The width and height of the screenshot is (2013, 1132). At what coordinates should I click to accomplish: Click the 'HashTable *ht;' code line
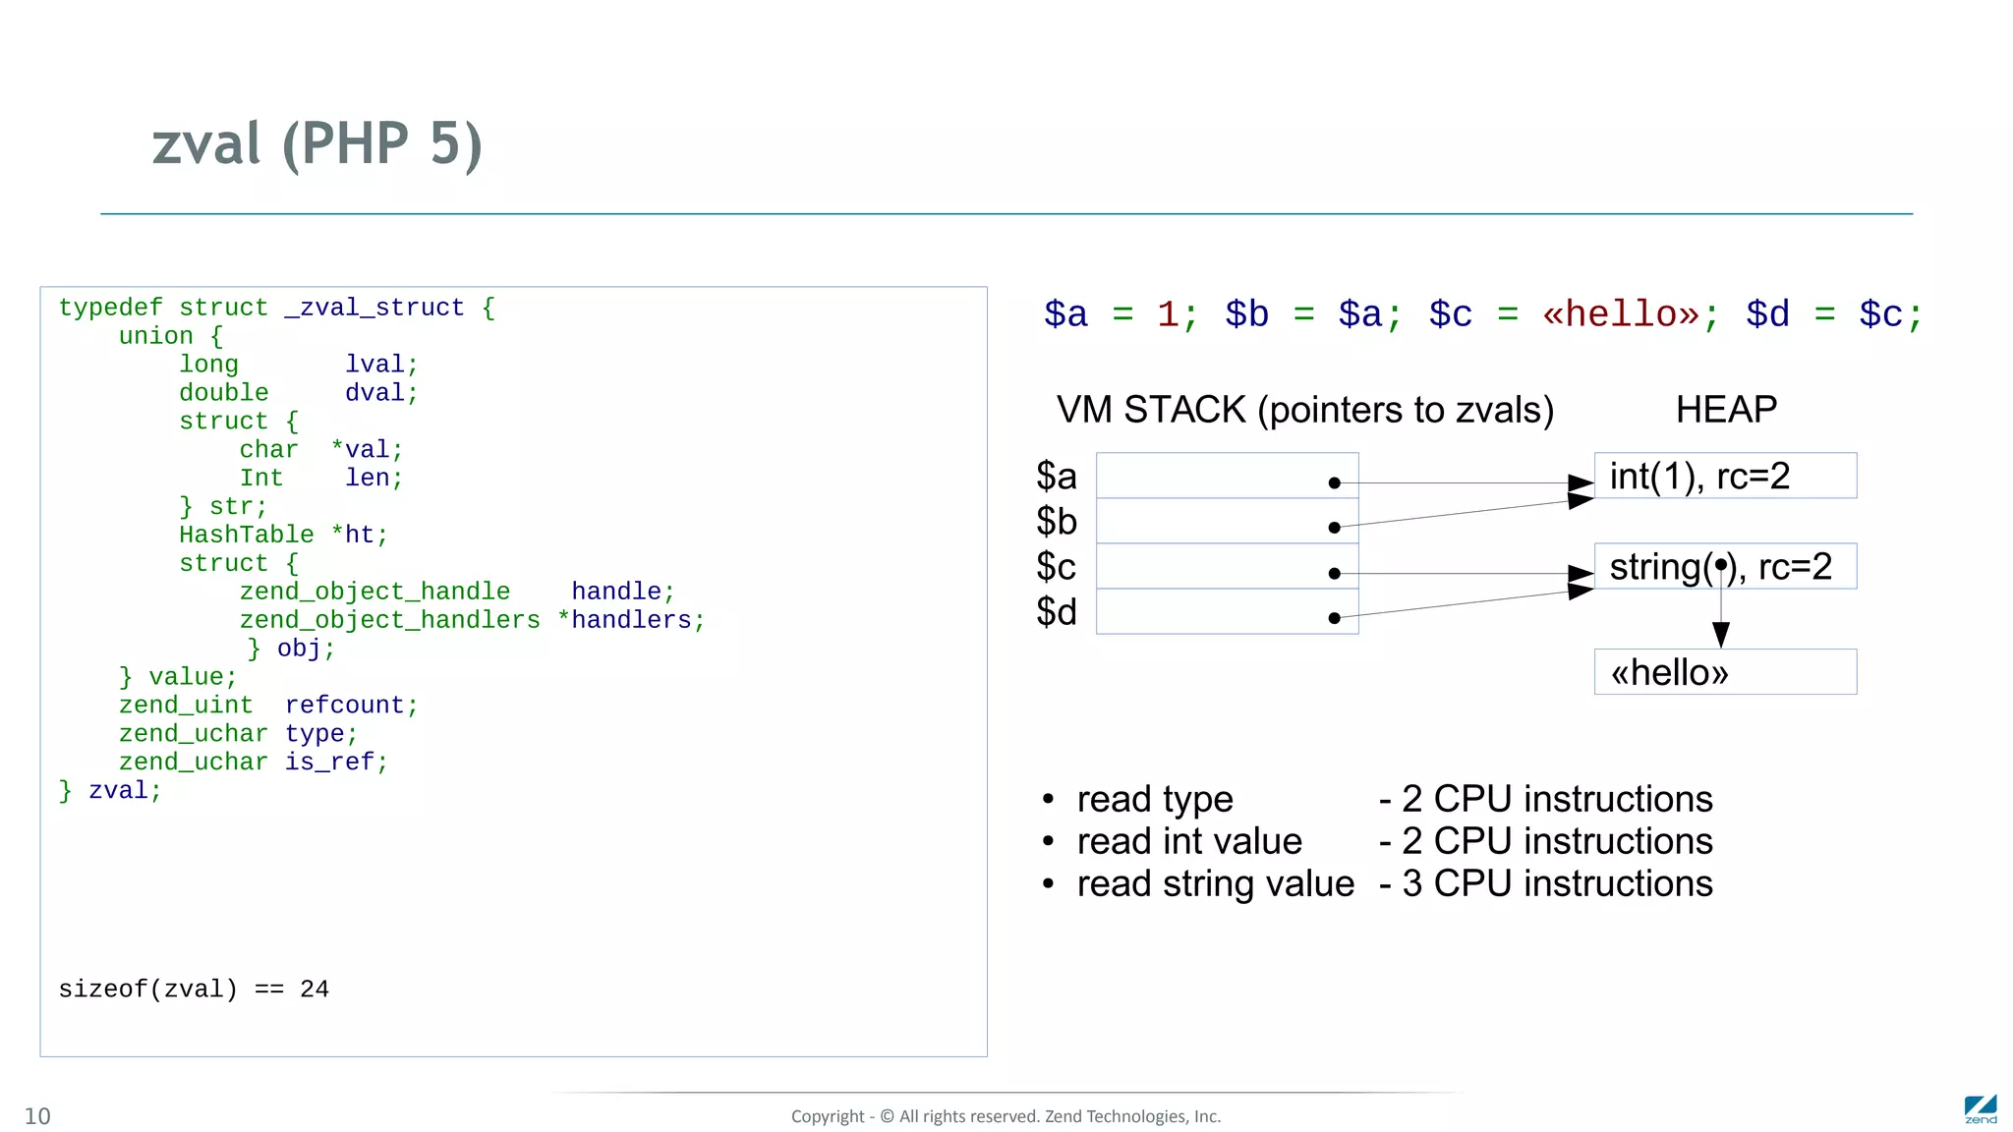pyautogui.click(x=284, y=536)
